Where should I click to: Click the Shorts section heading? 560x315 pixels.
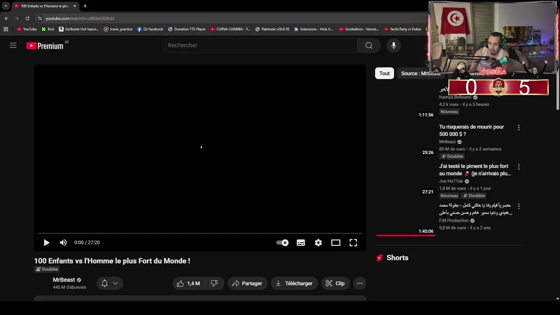pyautogui.click(x=397, y=258)
